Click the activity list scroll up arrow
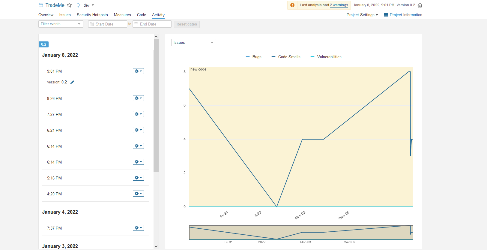This screenshot has height=250, width=487. pyautogui.click(x=156, y=37)
